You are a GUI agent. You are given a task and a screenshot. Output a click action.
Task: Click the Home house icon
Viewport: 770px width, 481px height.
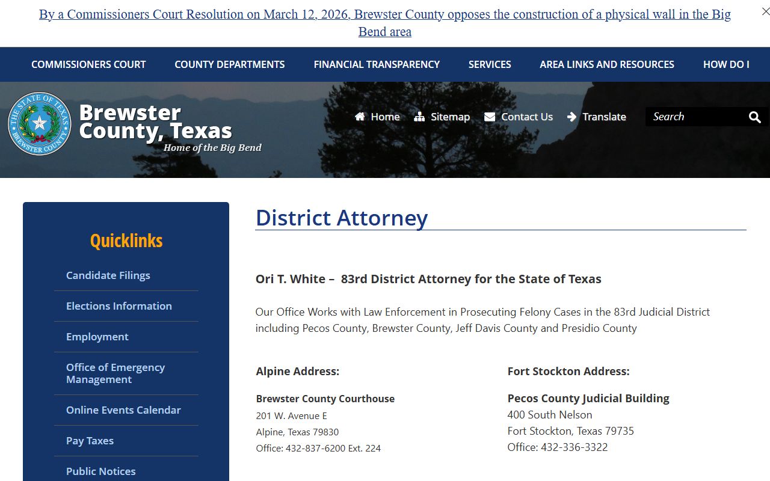coord(360,117)
